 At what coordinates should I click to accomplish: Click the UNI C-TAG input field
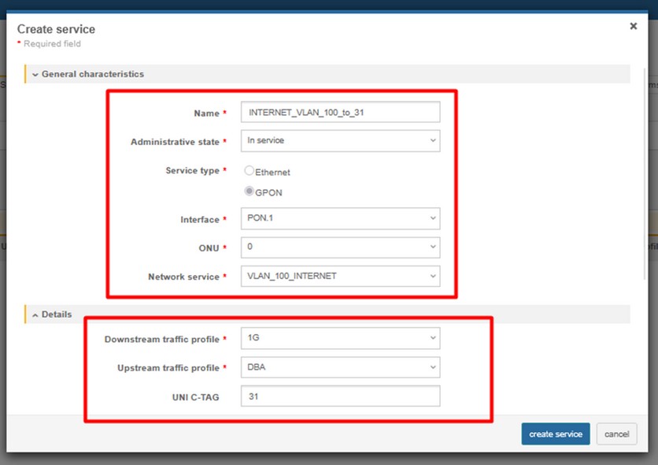click(x=339, y=396)
